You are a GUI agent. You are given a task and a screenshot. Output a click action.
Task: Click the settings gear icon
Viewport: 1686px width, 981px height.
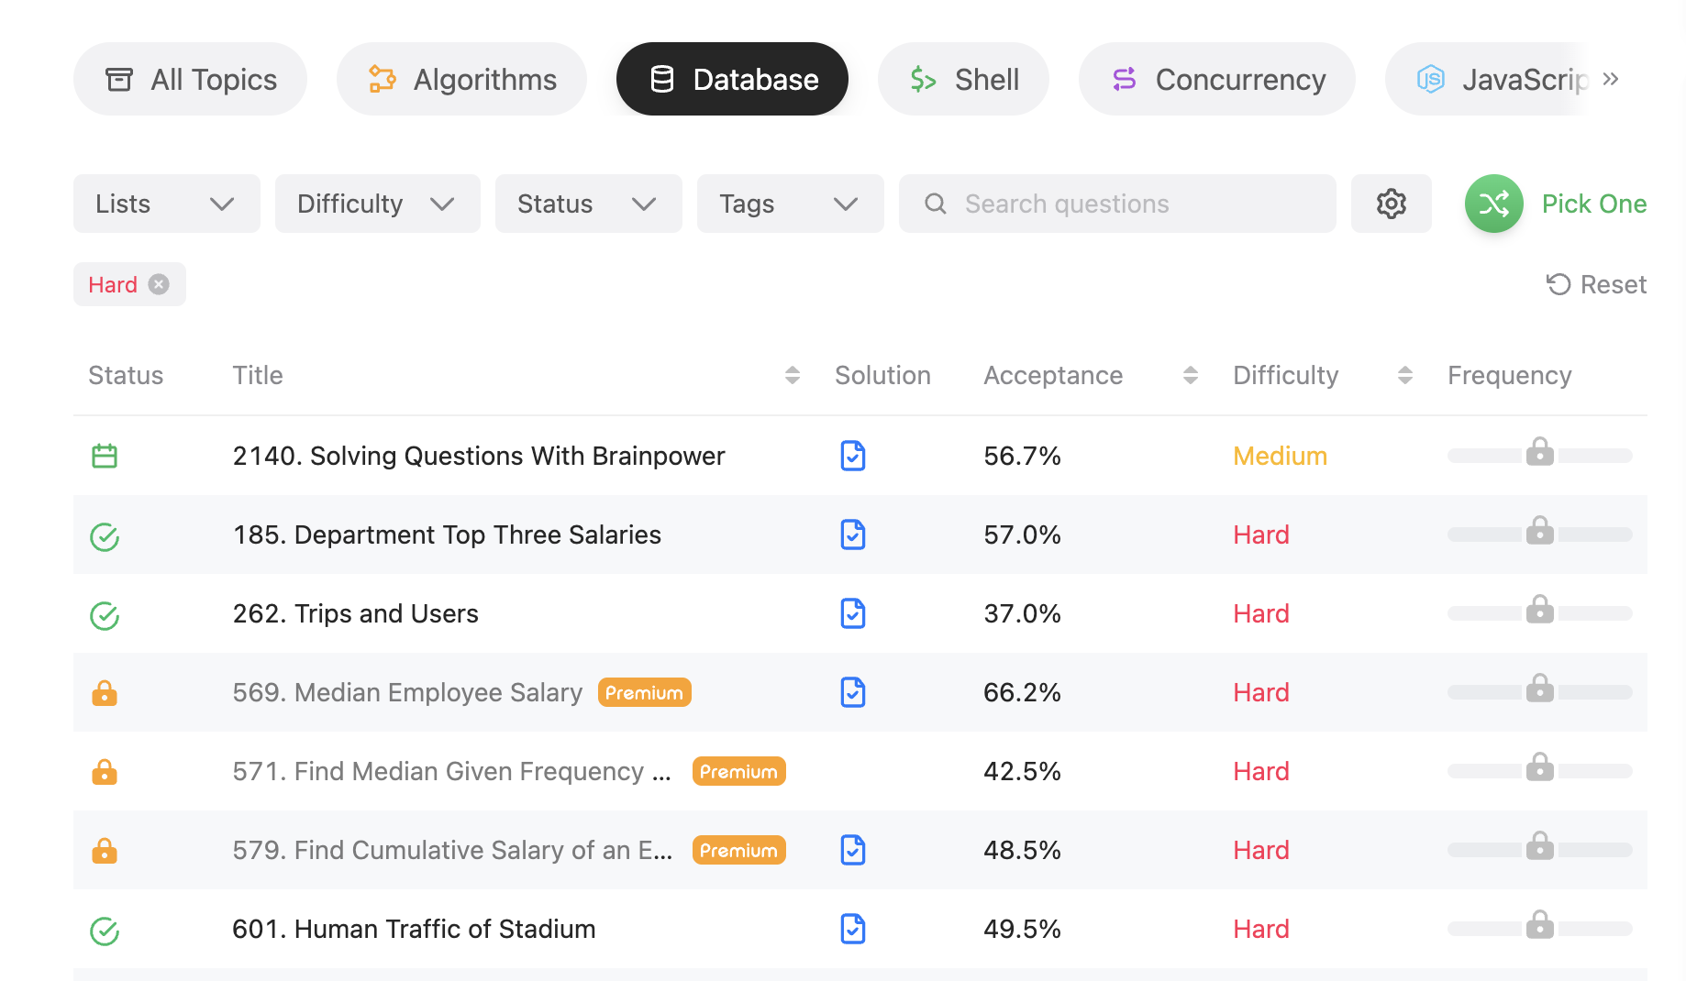1391,204
